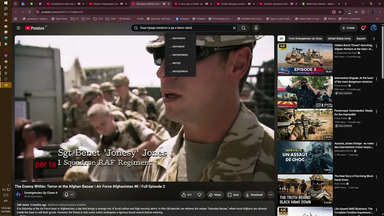Open Intervention Brigade video thumbnail

coord(305,91)
